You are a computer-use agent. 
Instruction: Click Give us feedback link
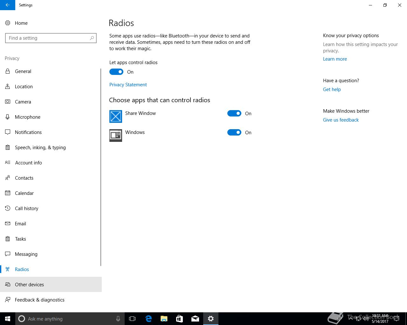click(x=341, y=120)
